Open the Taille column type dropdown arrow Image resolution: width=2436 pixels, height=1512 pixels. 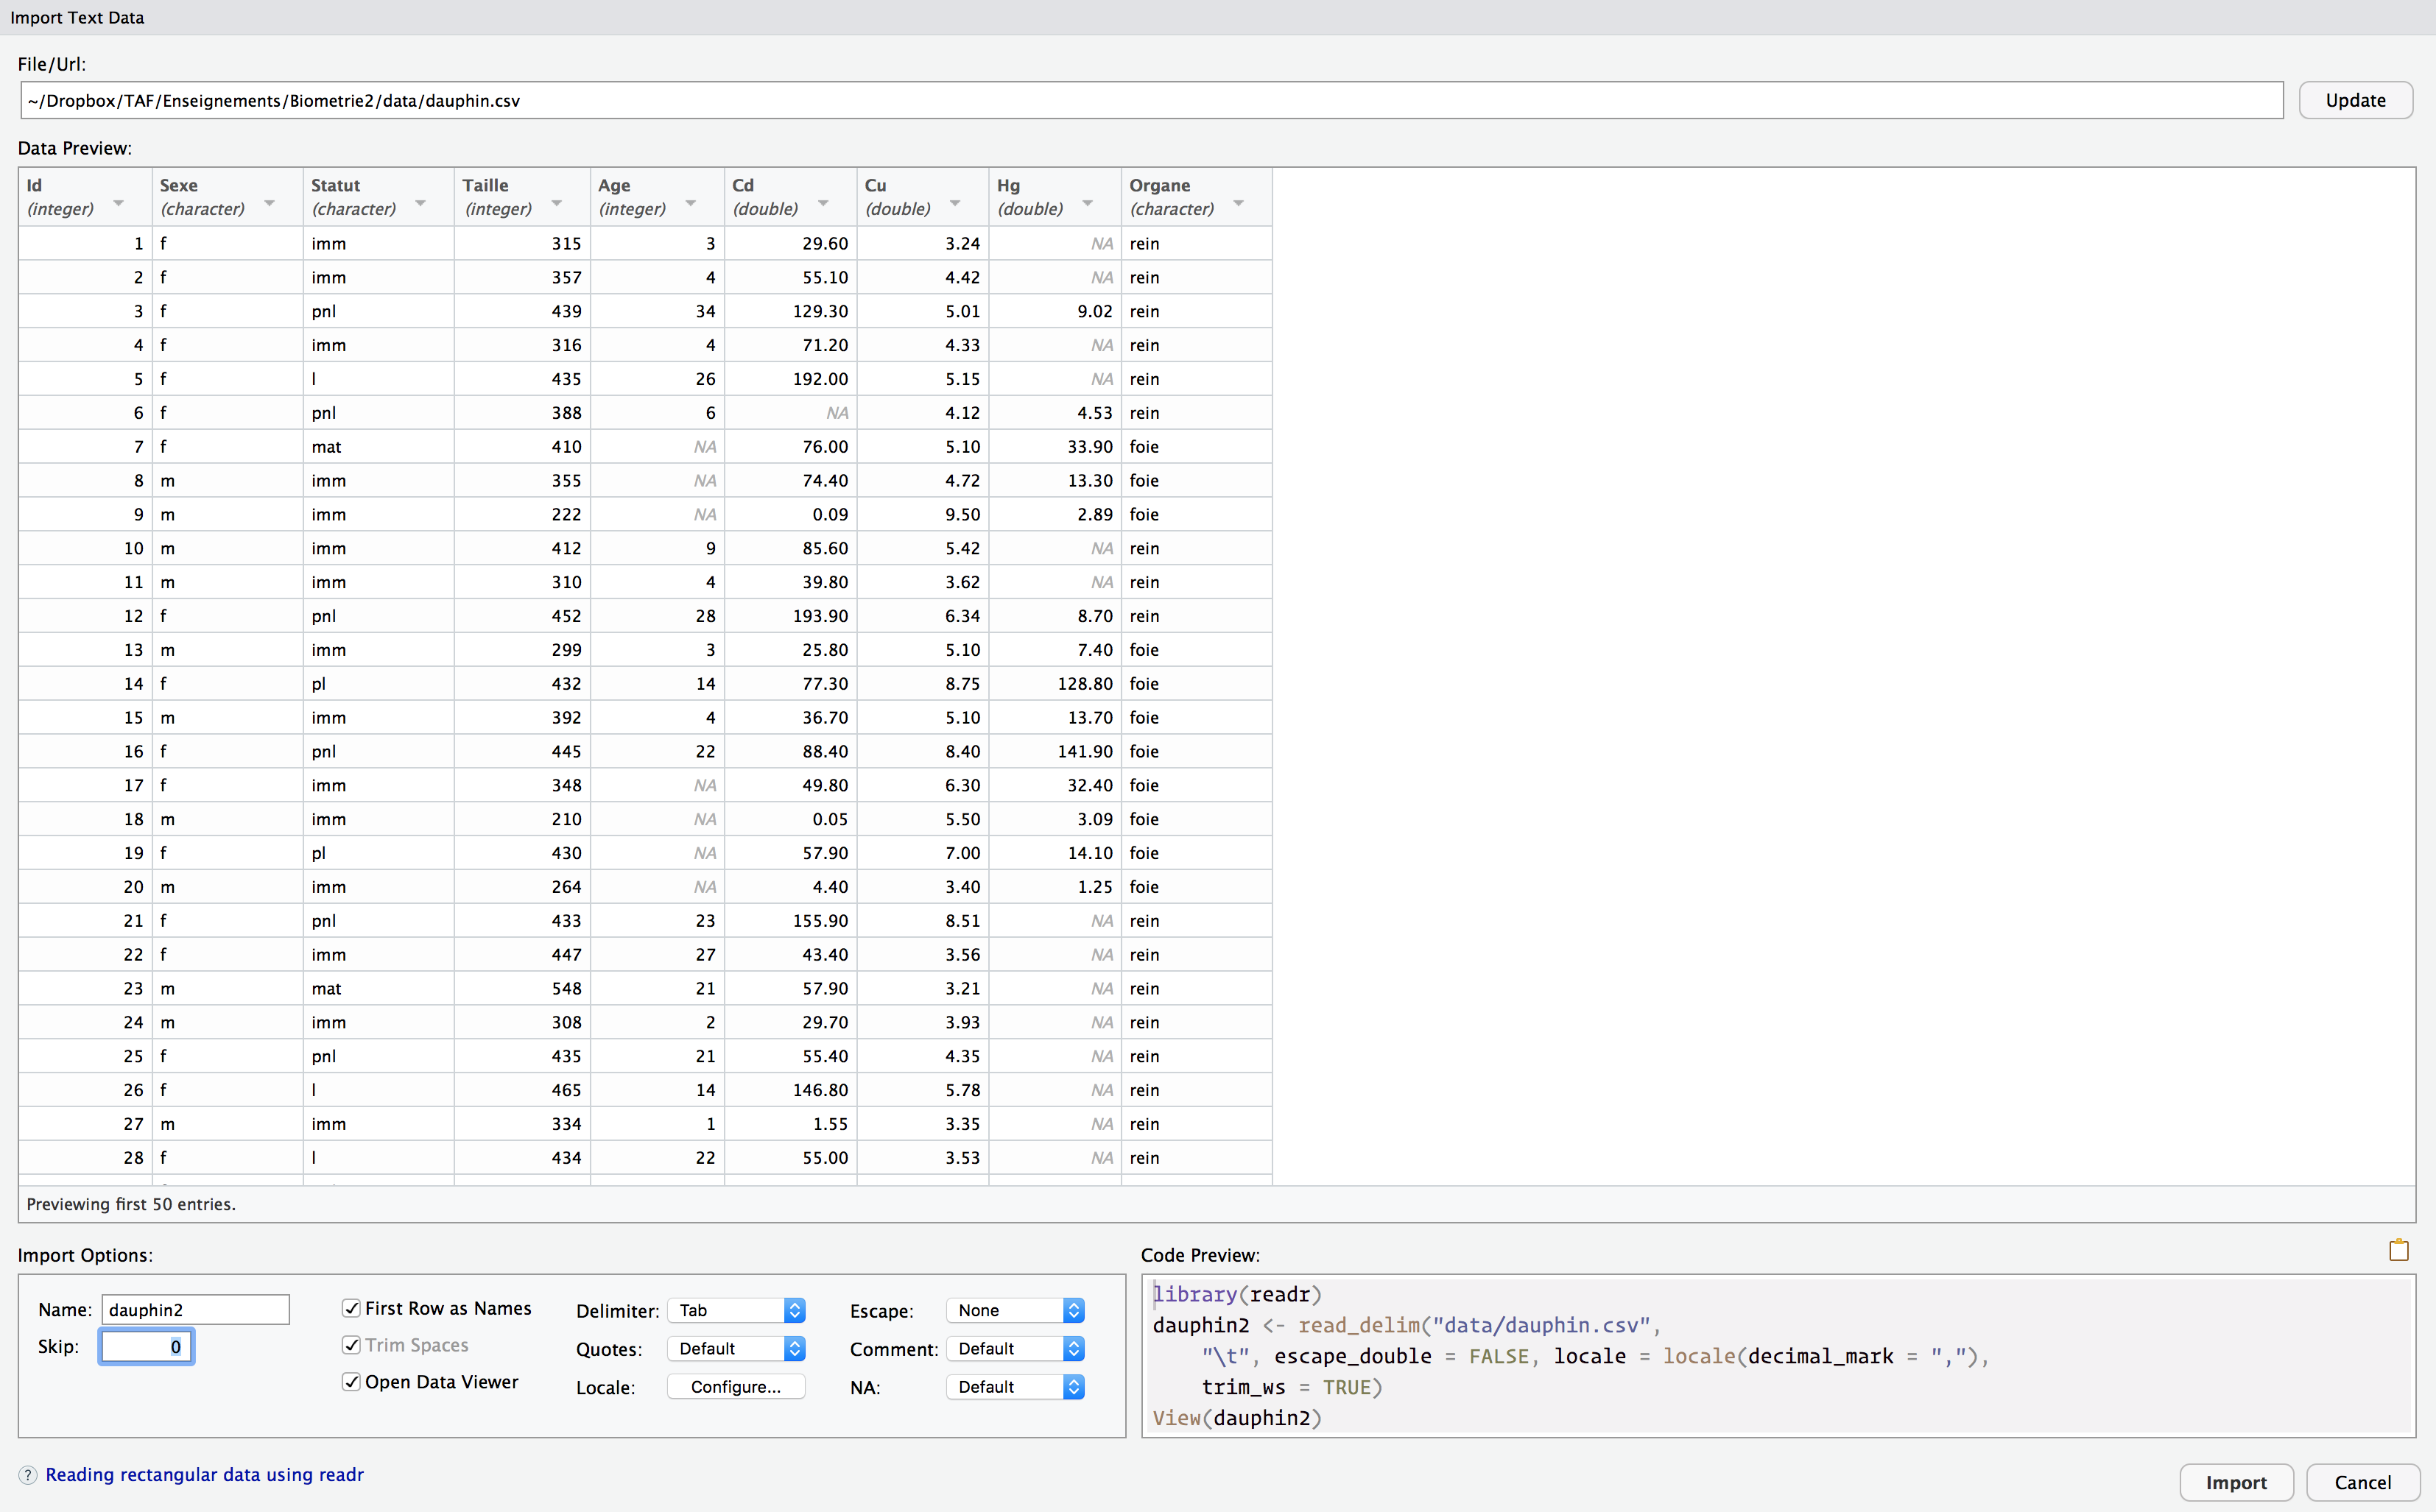556,204
